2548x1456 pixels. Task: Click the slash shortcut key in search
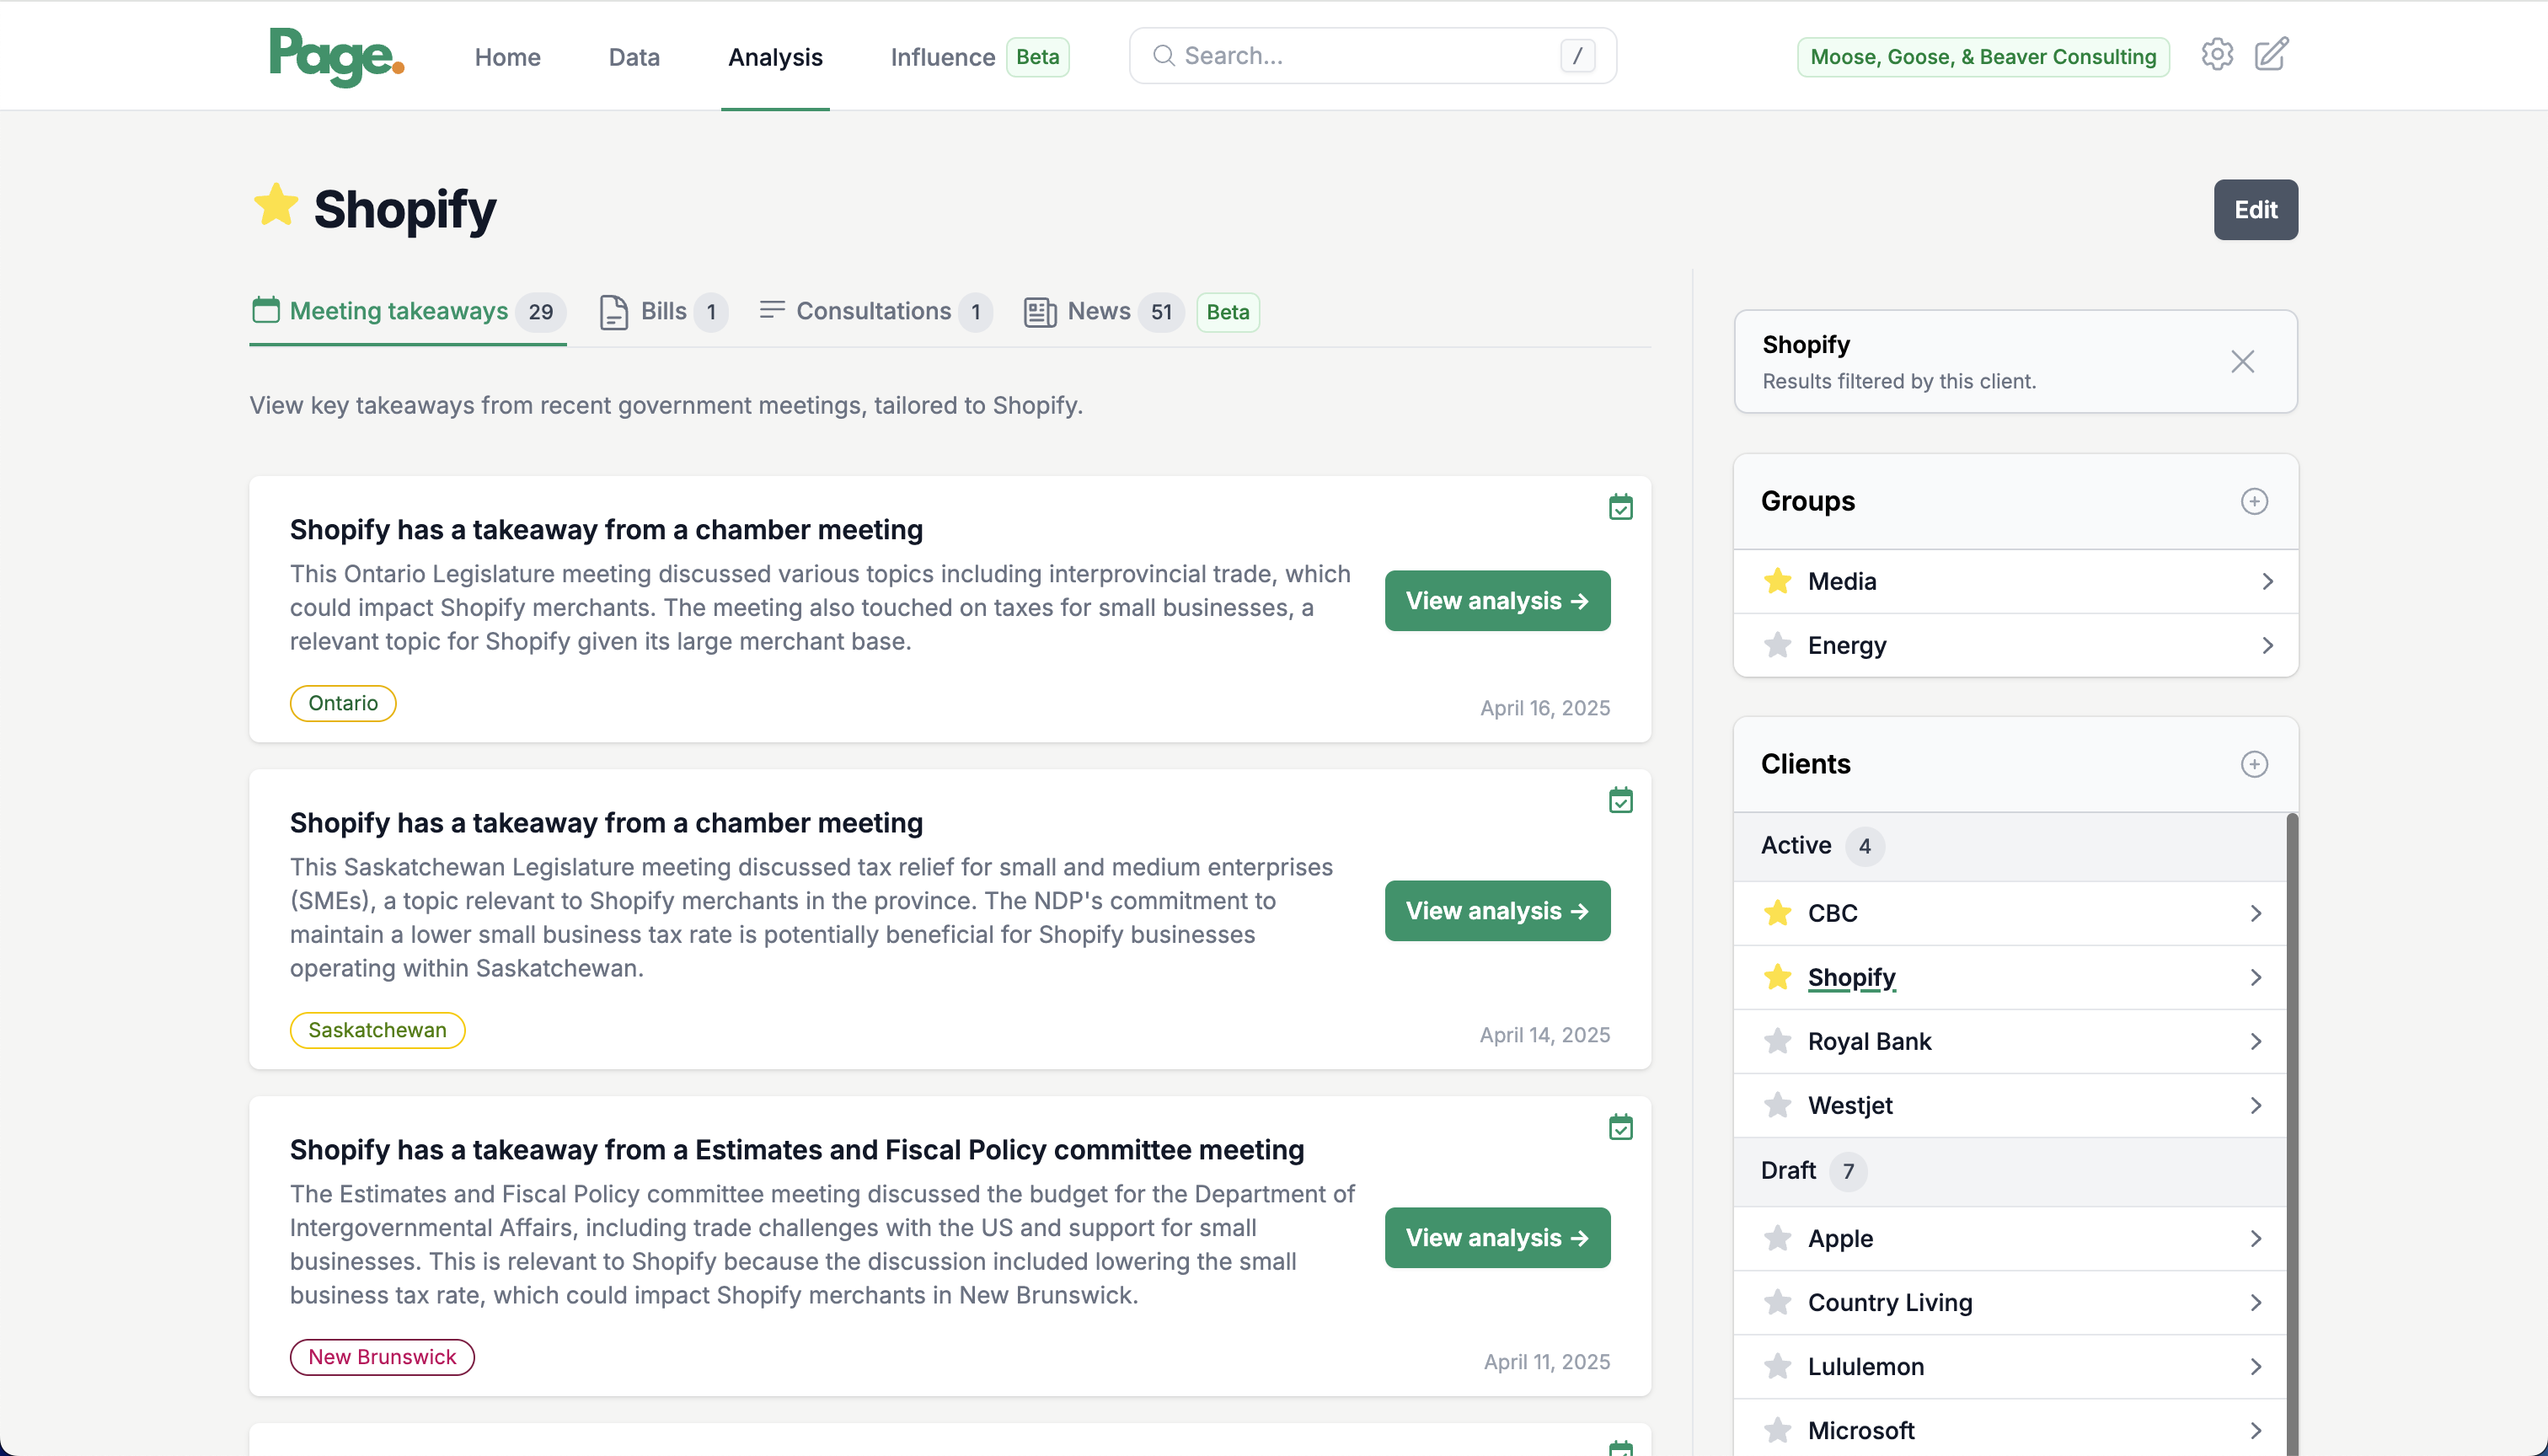point(1577,56)
